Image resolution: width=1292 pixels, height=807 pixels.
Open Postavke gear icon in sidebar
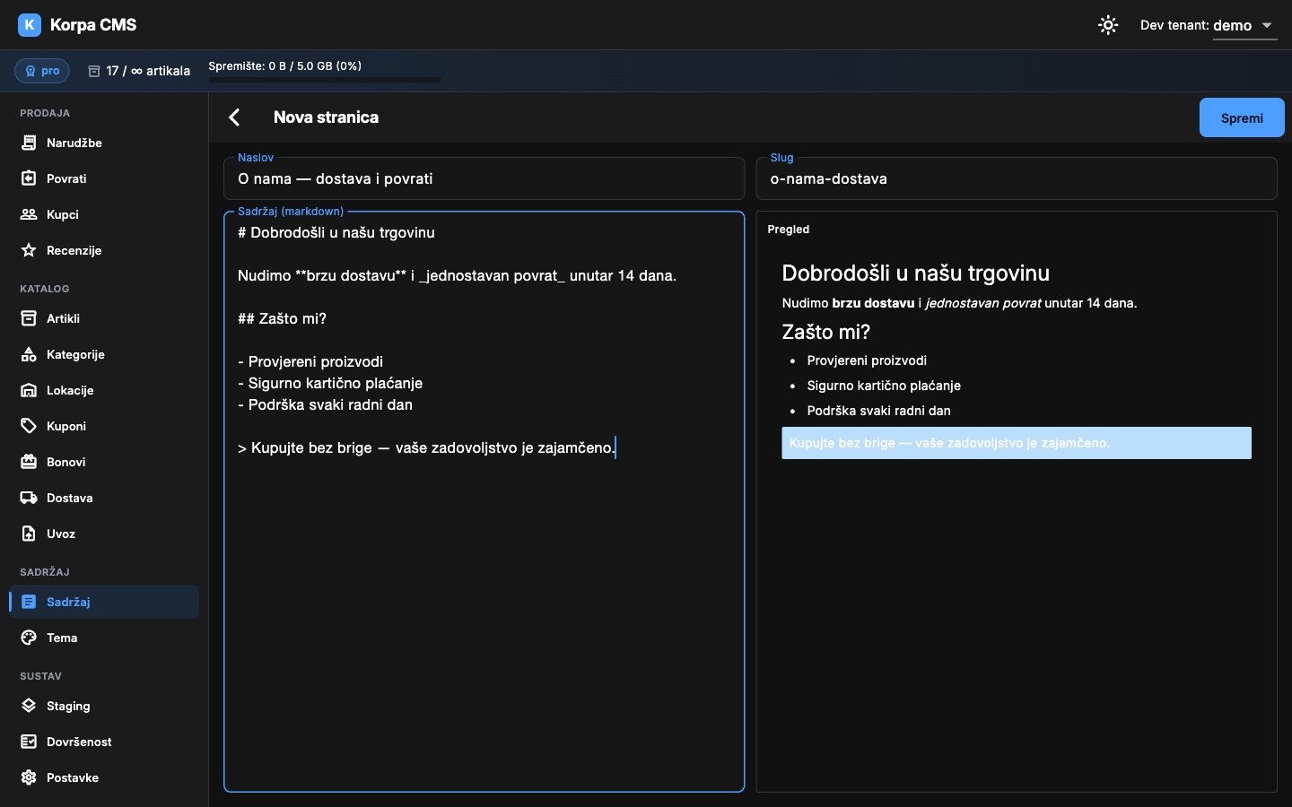coord(29,777)
